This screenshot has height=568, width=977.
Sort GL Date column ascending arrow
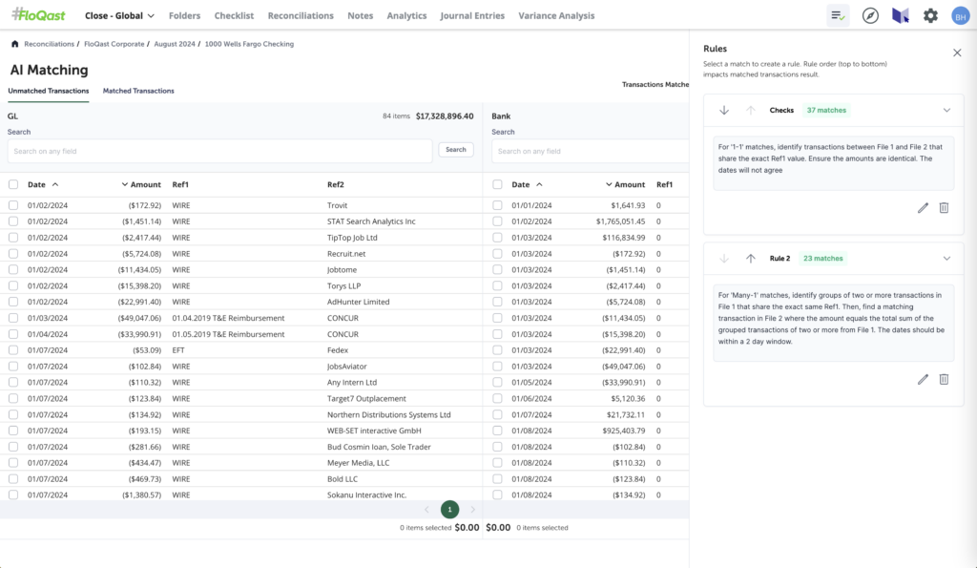[55, 184]
